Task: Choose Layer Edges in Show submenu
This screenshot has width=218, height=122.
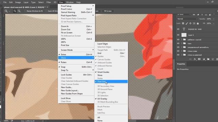Action: point(111,44)
